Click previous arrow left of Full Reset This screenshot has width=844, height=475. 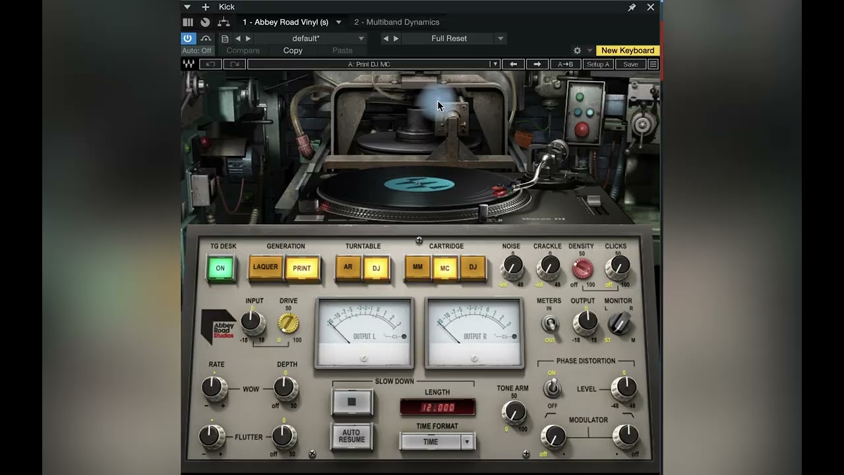[386, 38]
